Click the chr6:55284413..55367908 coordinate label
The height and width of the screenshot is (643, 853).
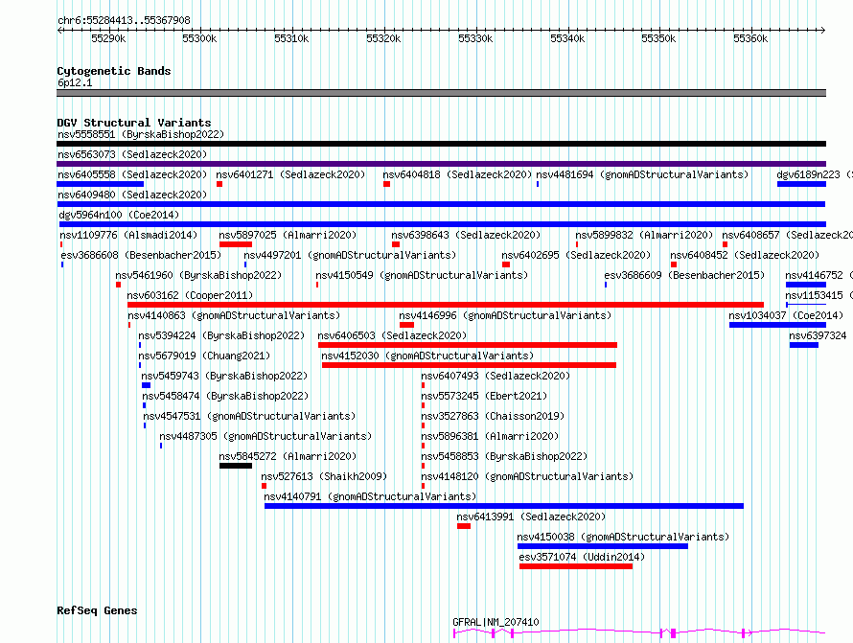pyautogui.click(x=124, y=20)
